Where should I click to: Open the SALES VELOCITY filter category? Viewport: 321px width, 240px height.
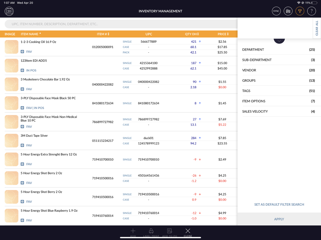point(278,111)
